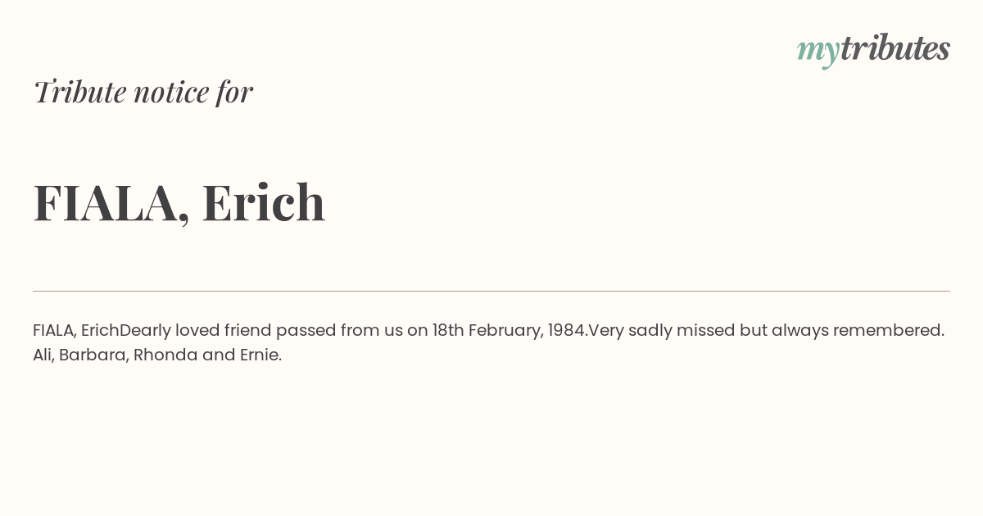The width and height of the screenshot is (983, 516).
Task: Click '18th February, 1984' in the notice text
Action: coord(510,331)
